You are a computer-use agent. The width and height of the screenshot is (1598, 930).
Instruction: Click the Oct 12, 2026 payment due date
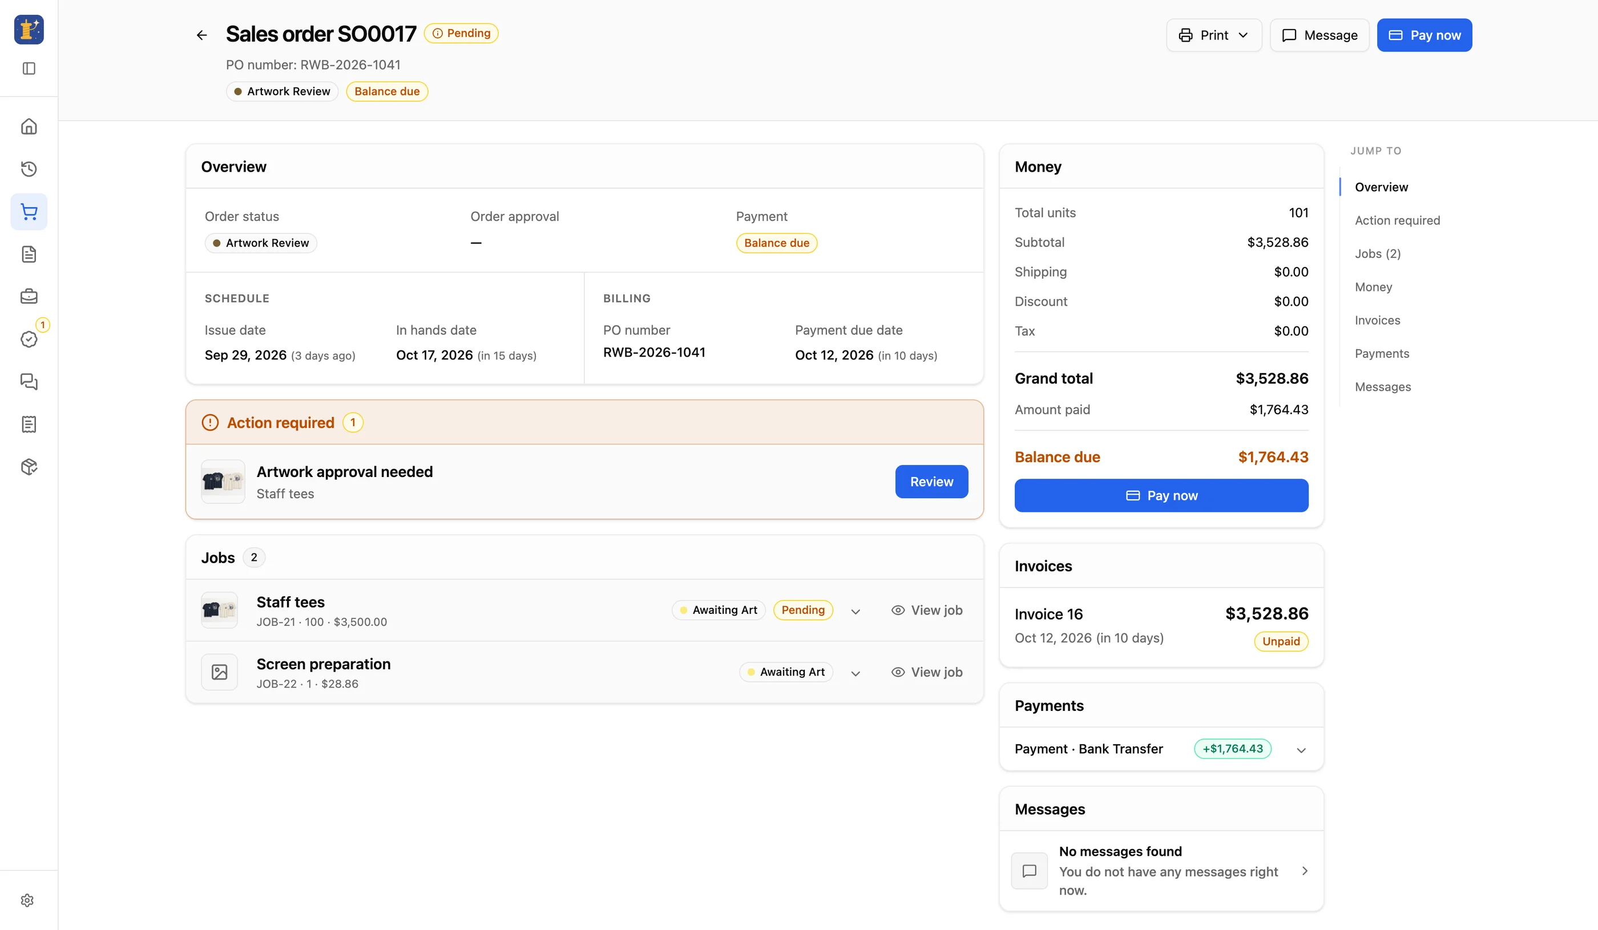point(834,355)
